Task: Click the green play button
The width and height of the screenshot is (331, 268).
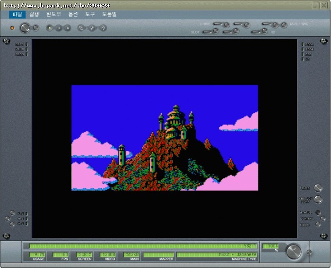Action: pyautogui.click(x=49, y=28)
